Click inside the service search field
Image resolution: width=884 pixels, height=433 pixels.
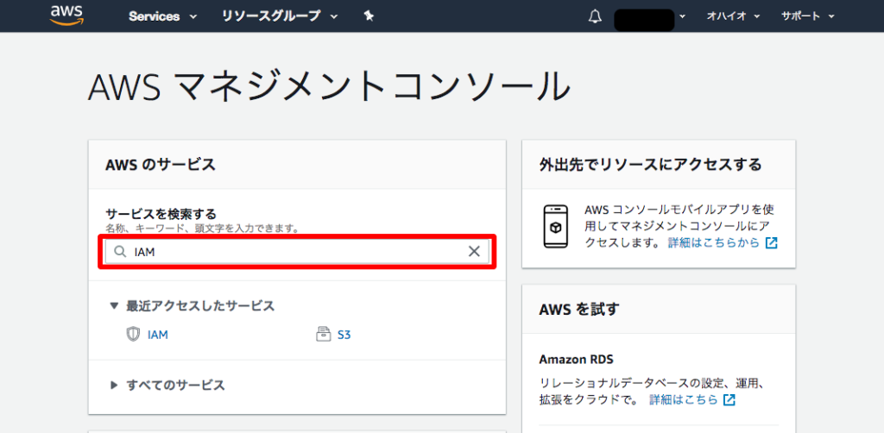point(297,252)
